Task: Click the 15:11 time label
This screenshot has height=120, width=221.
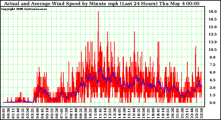Action: 129,114
